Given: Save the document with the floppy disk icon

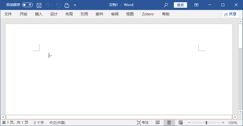Looking at the screenshot, I should 39,5.
